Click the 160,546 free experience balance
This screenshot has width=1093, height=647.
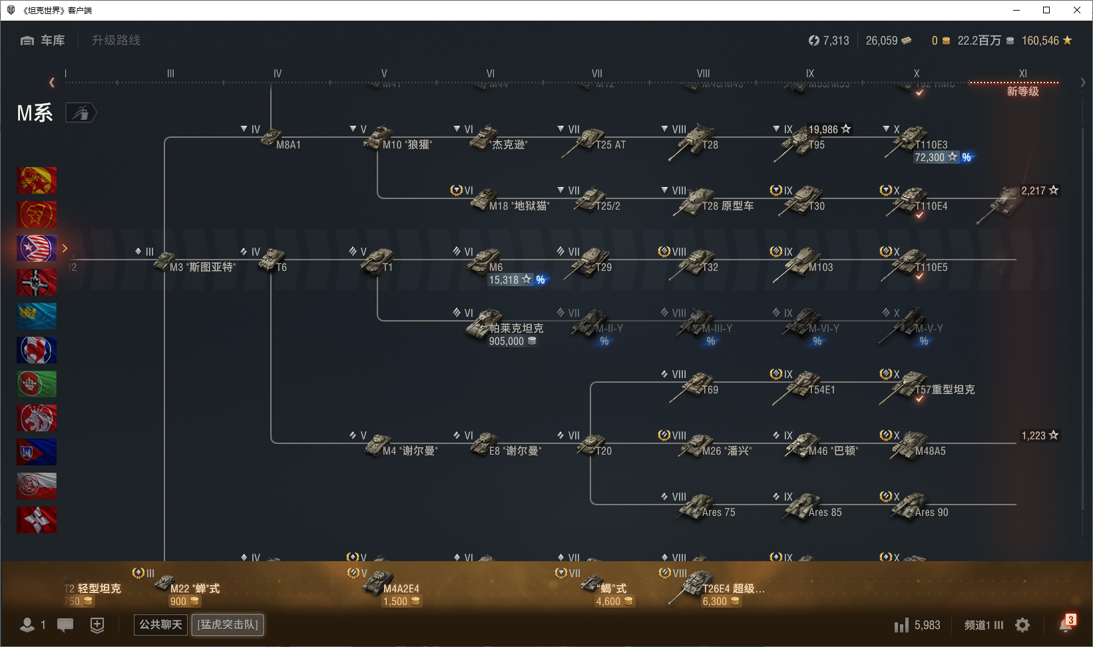click(x=1047, y=41)
